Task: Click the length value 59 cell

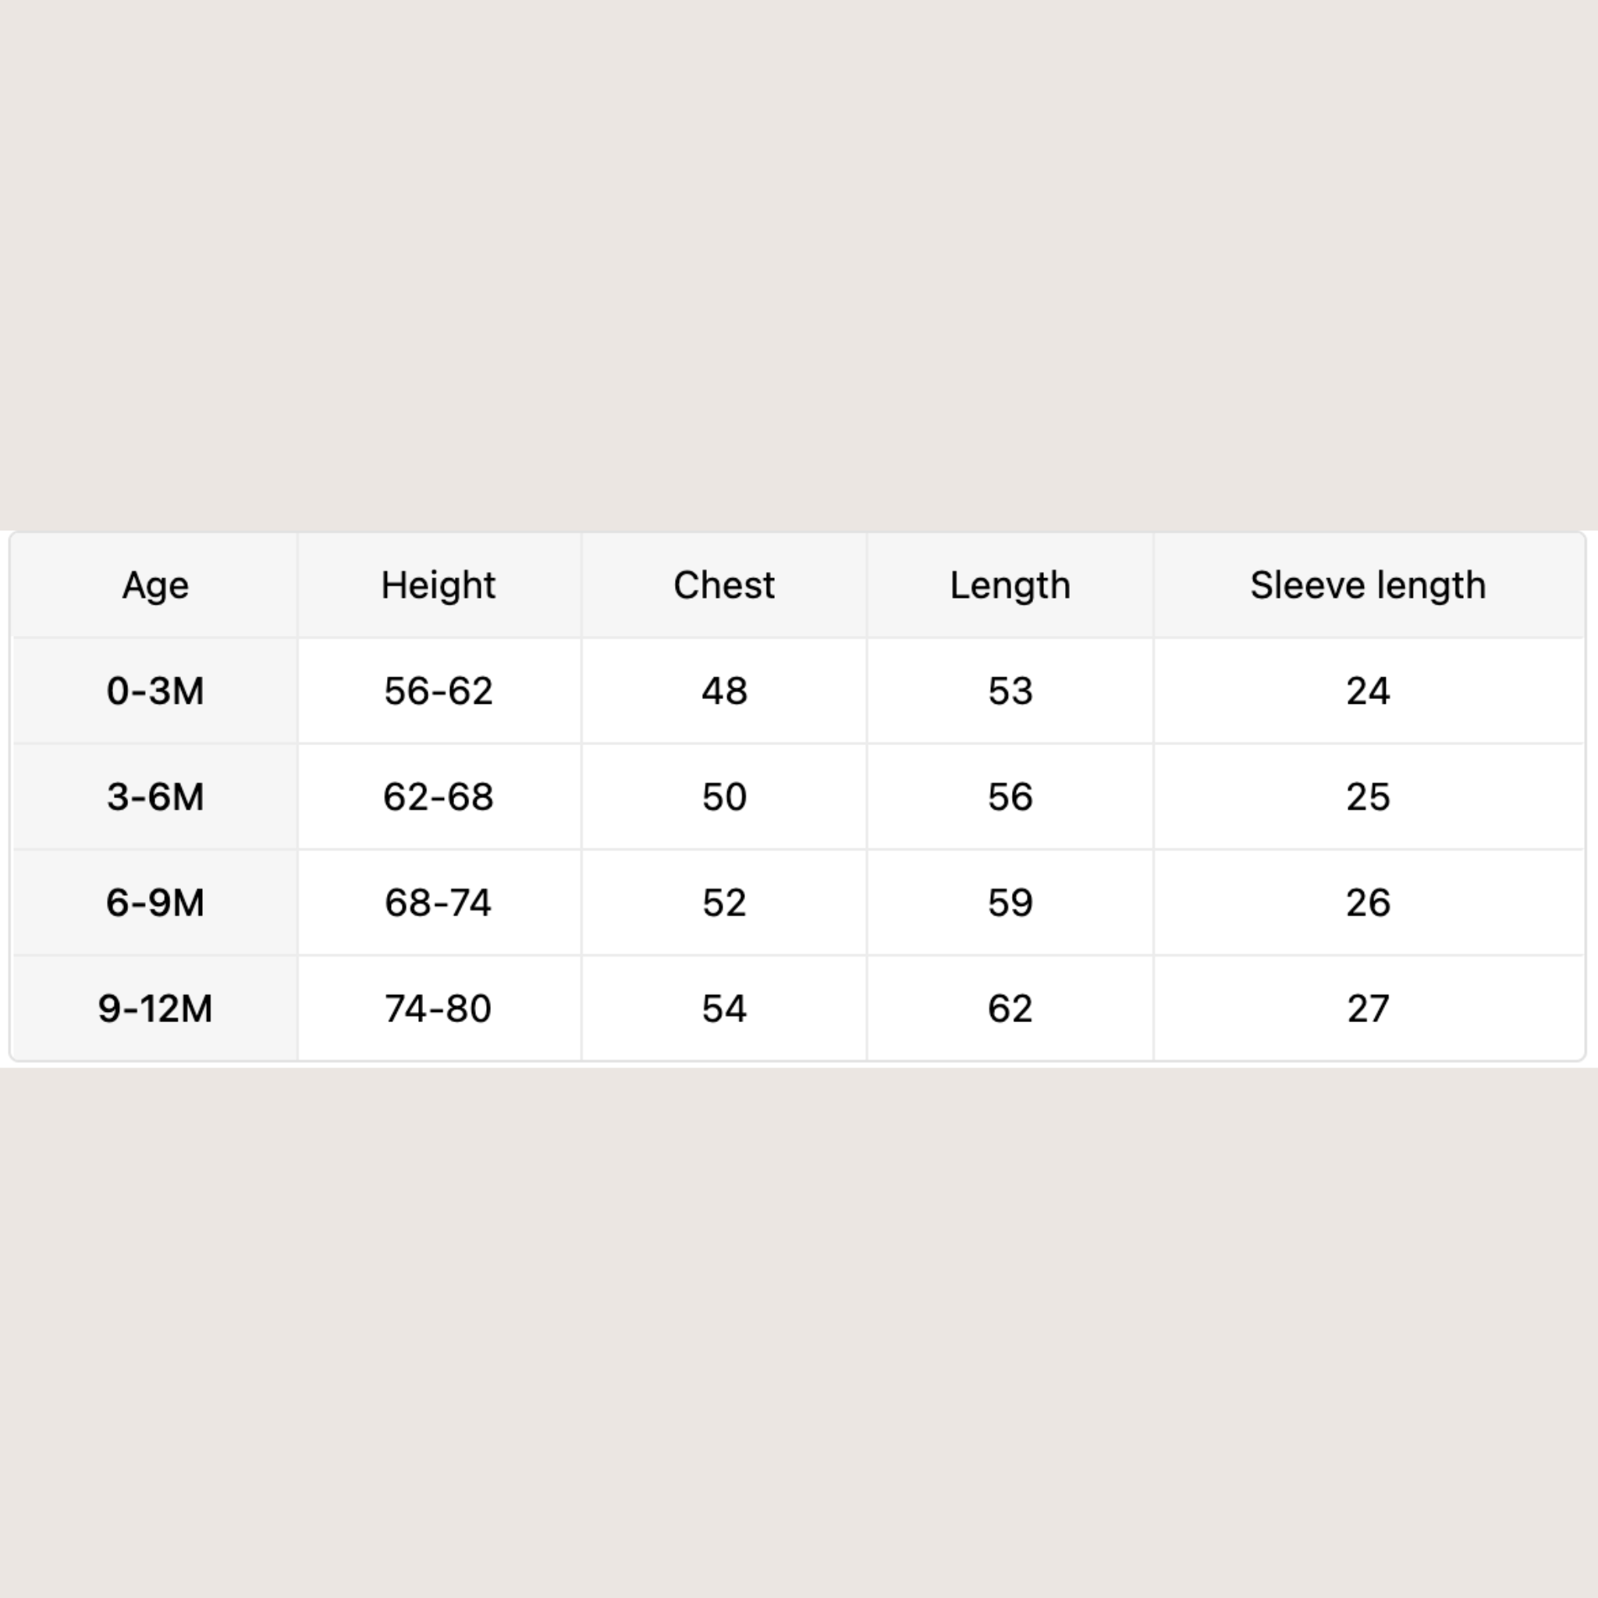Action: [1010, 903]
